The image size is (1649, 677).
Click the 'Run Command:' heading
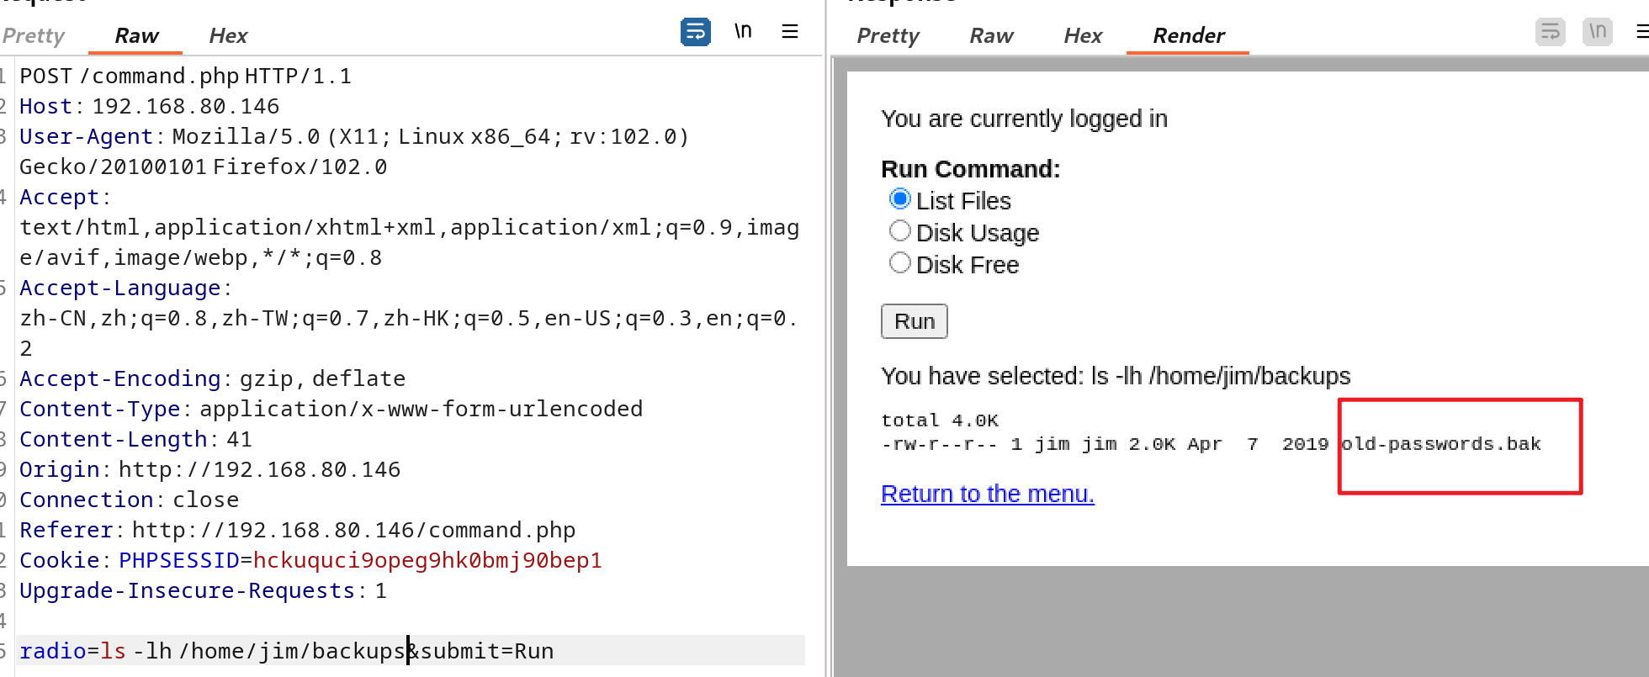971,169
